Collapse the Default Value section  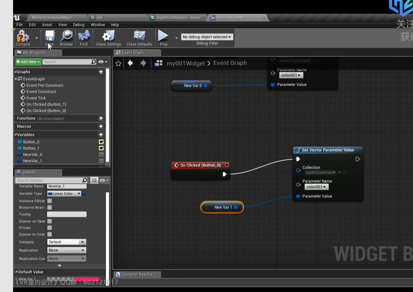click(16, 272)
